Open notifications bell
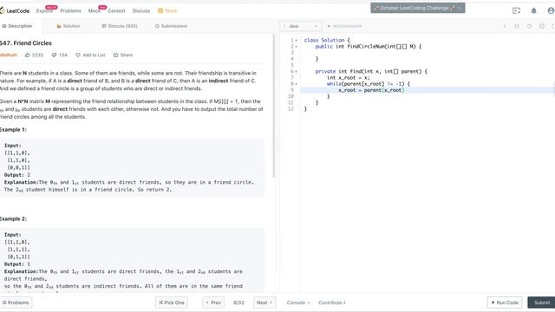This screenshot has width=555, height=312. (x=534, y=10)
